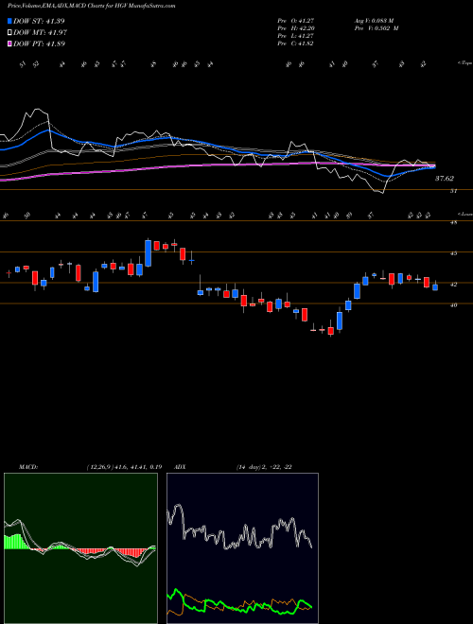Click the 'MACD:' panel heading
473x624 pixels.
[28, 467]
